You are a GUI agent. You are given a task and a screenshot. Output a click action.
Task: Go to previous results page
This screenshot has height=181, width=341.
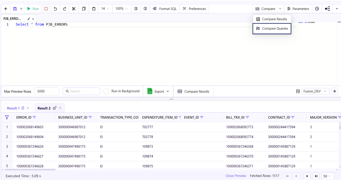[296, 176]
